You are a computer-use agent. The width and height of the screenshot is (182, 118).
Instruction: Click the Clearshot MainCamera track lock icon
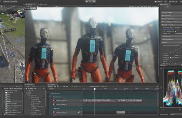(79, 112)
